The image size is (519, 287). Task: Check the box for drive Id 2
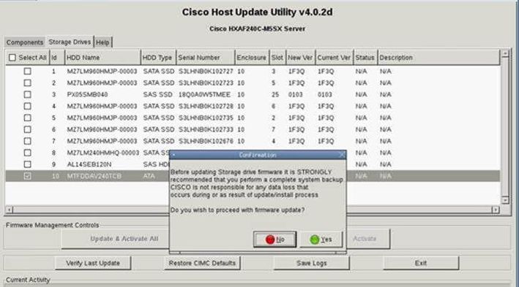click(x=28, y=83)
